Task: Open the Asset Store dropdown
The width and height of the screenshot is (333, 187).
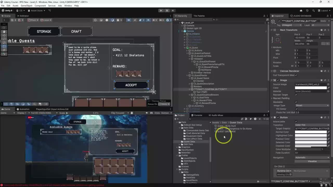Action: click(x=36, y=11)
